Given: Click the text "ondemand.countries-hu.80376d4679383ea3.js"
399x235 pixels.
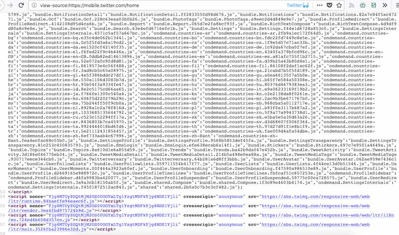Looking at the screenshot, I should tap(260, 85).
